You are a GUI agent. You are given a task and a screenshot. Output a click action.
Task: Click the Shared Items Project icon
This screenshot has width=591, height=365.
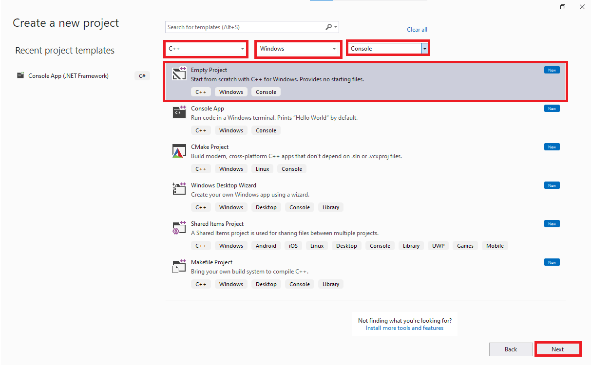tap(179, 227)
